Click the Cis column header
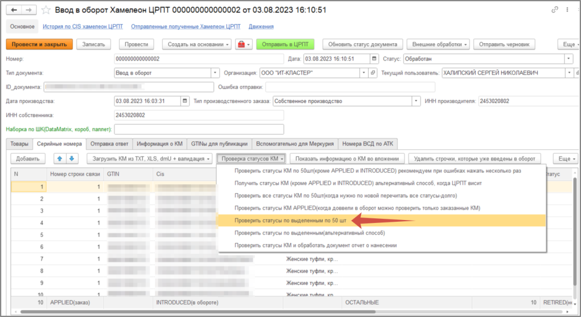This screenshot has height=317, width=581. click(x=184, y=174)
